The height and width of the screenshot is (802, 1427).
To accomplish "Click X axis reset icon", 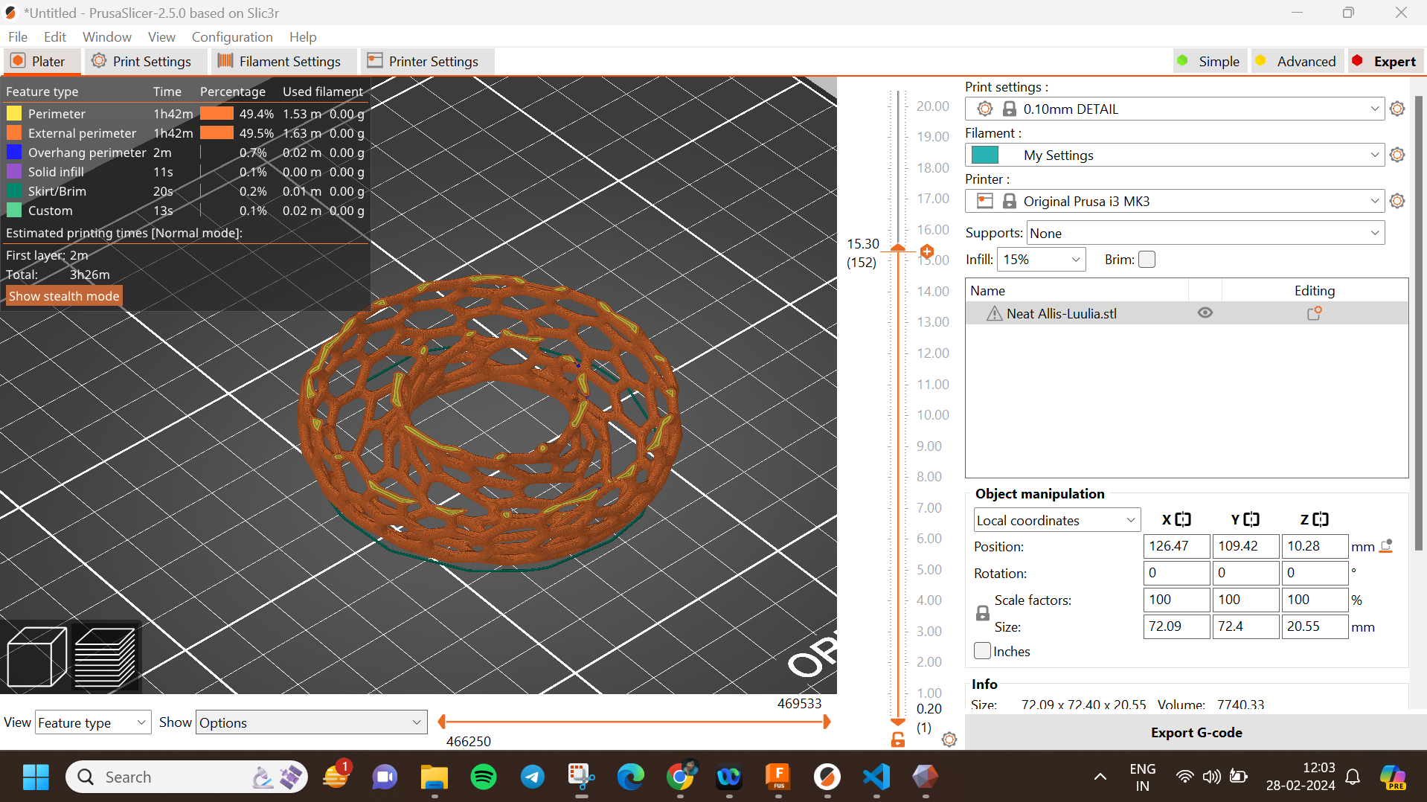I will (1183, 519).
